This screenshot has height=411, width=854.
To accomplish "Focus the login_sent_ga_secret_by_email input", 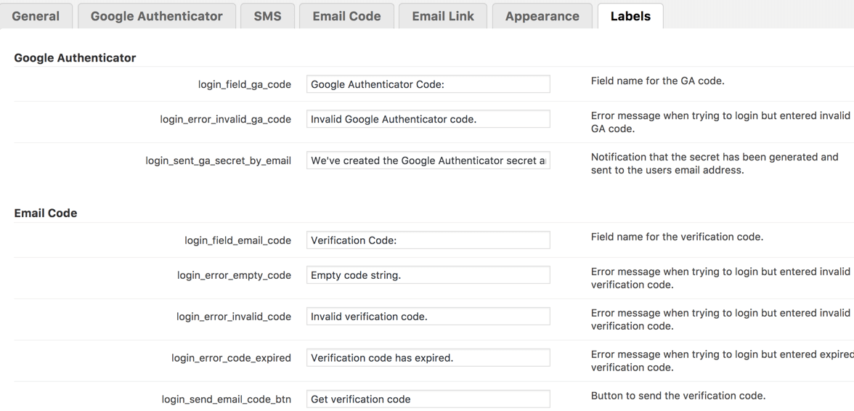I will coord(428,160).
